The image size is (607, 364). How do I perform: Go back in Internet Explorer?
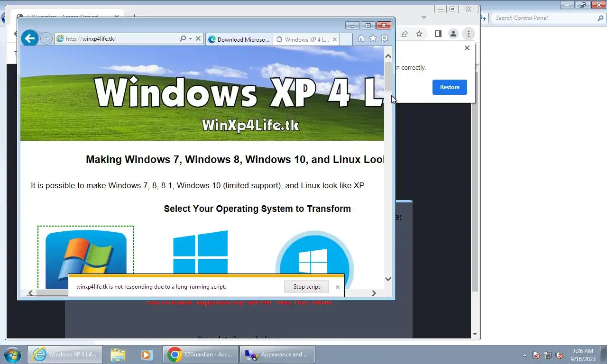click(x=29, y=38)
